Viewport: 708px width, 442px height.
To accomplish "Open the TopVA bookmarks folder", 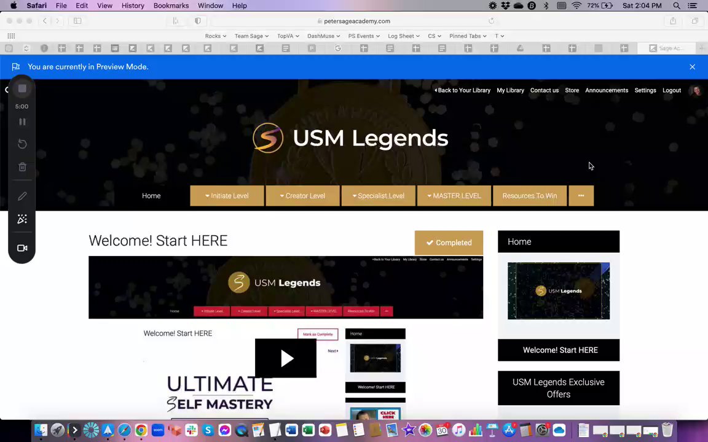I will (288, 36).
